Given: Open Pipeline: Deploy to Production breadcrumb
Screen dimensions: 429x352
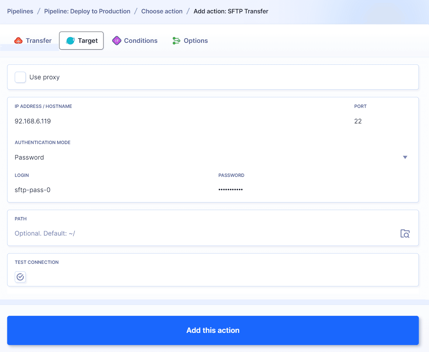Looking at the screenshot, I should point(87,11).
